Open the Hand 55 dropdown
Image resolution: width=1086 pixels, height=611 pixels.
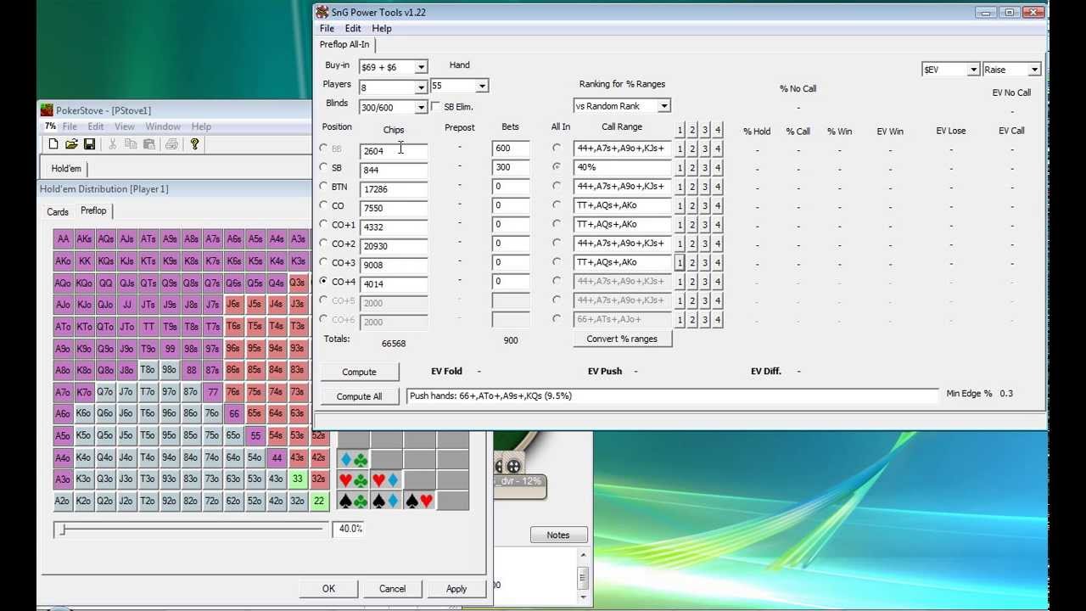pyautogui.click(x=482, y=86)
